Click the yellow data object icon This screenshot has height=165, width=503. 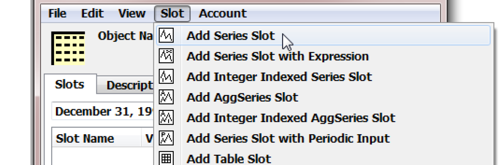tap(68, 48)
